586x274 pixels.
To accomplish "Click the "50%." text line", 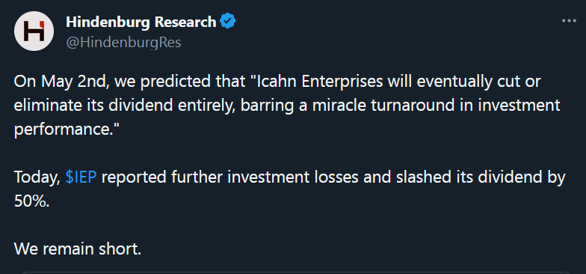I will (x=31, y=201).
